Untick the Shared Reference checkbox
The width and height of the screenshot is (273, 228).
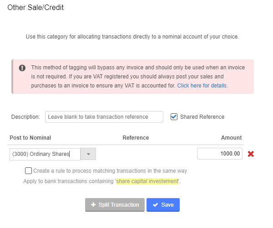[x=174, y=116]
